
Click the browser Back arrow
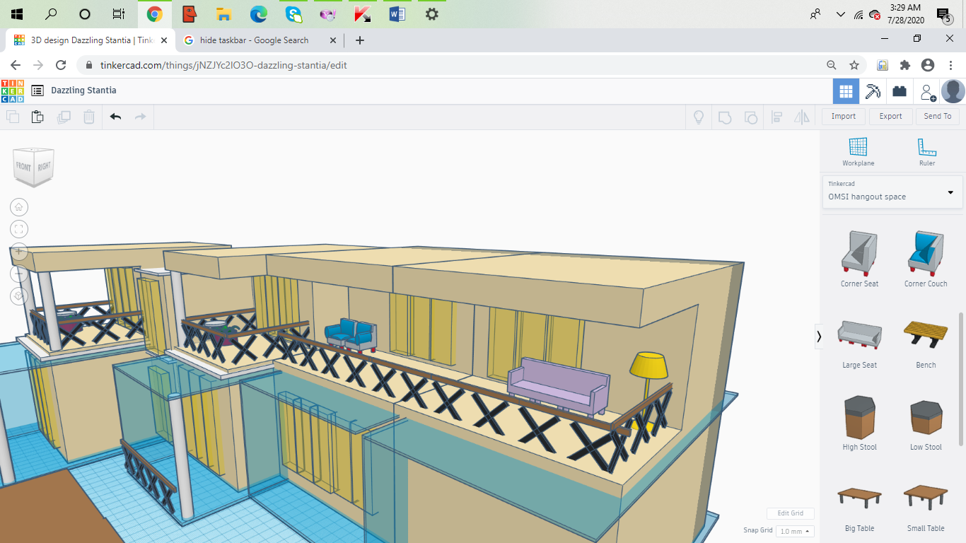[16, 65]
